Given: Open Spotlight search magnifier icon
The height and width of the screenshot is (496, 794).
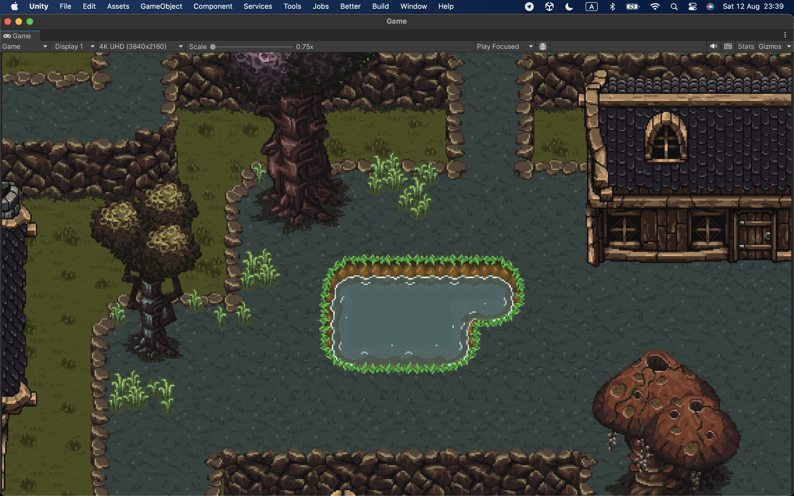Looking at the screenshot, I should [674, 7].
